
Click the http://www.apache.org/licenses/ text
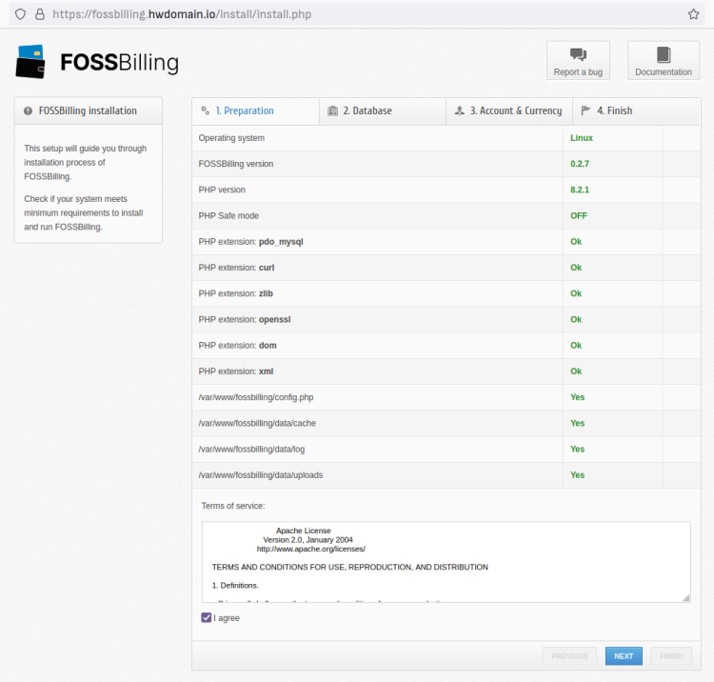tap(311, 549)
